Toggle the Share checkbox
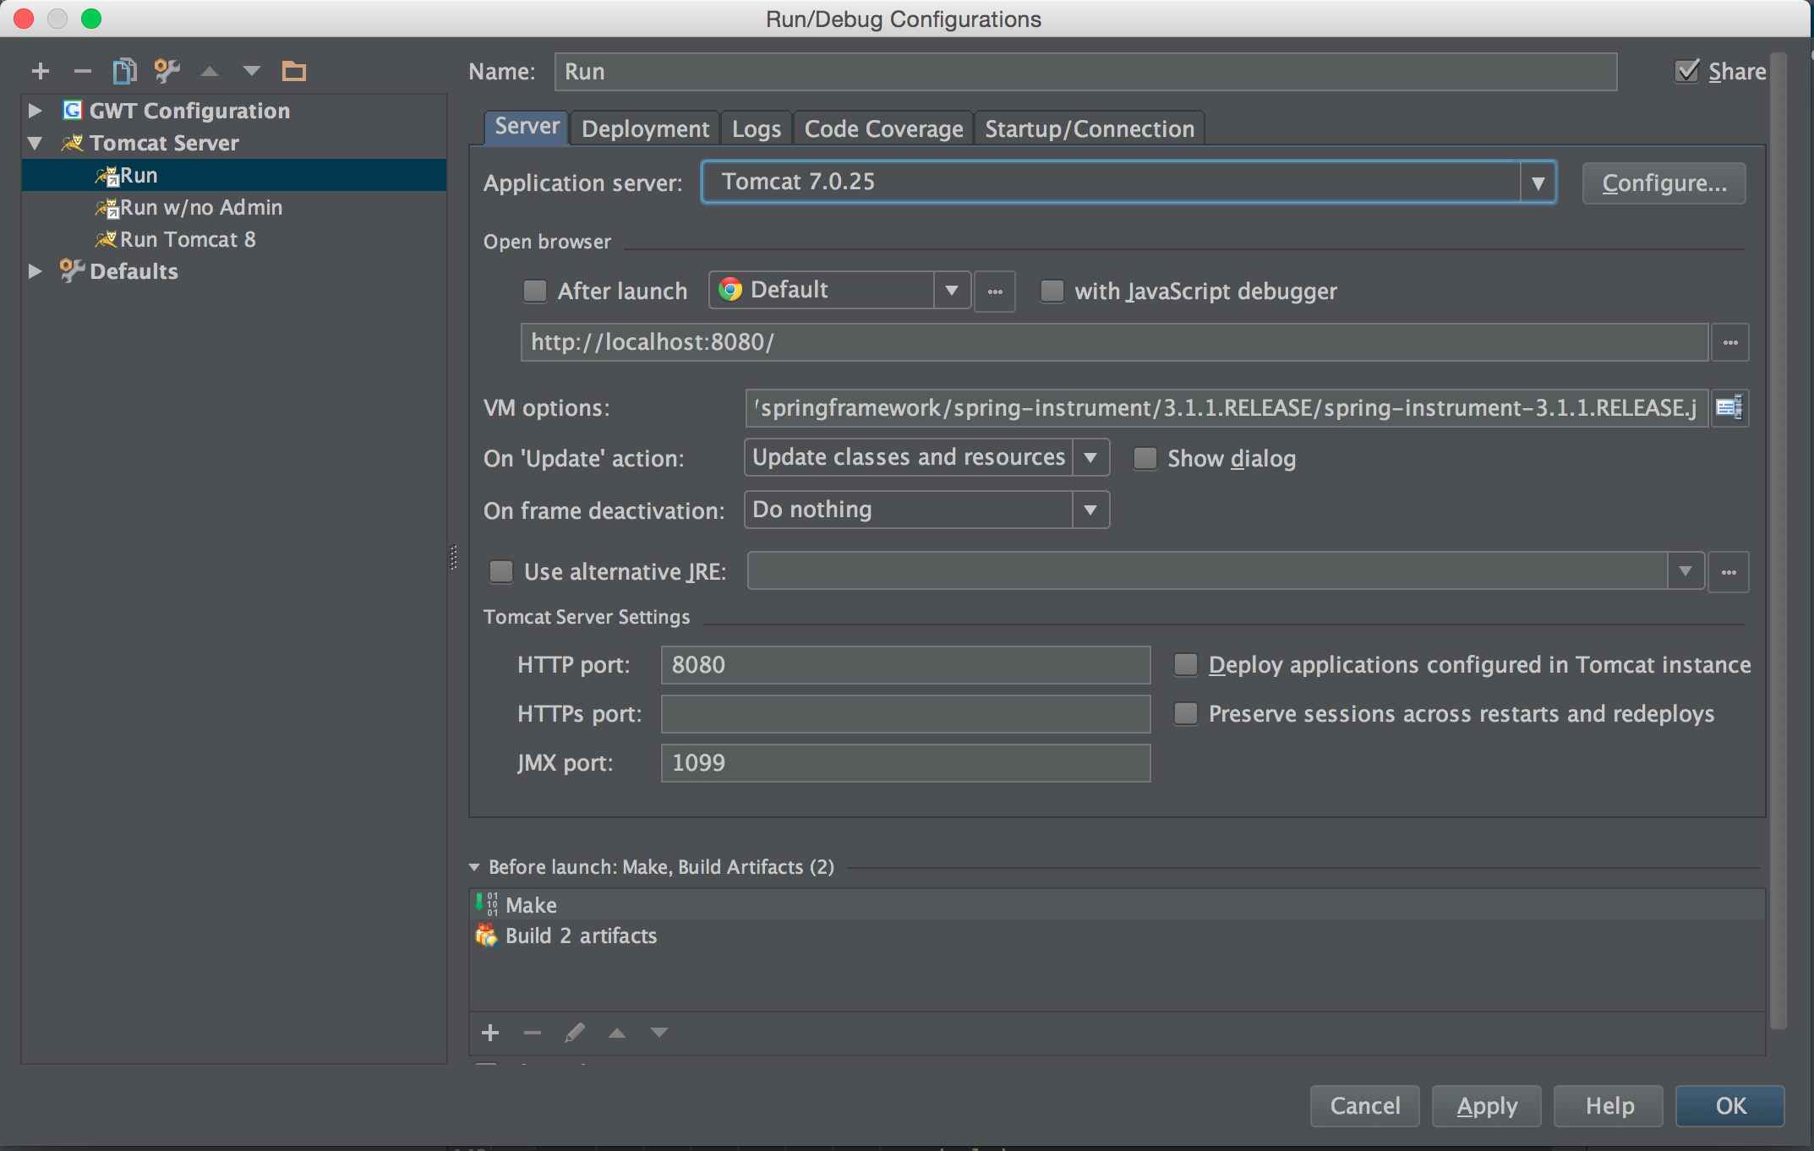The image size is (1814, 1151). pyautogui.click(x=1686, y=72)
